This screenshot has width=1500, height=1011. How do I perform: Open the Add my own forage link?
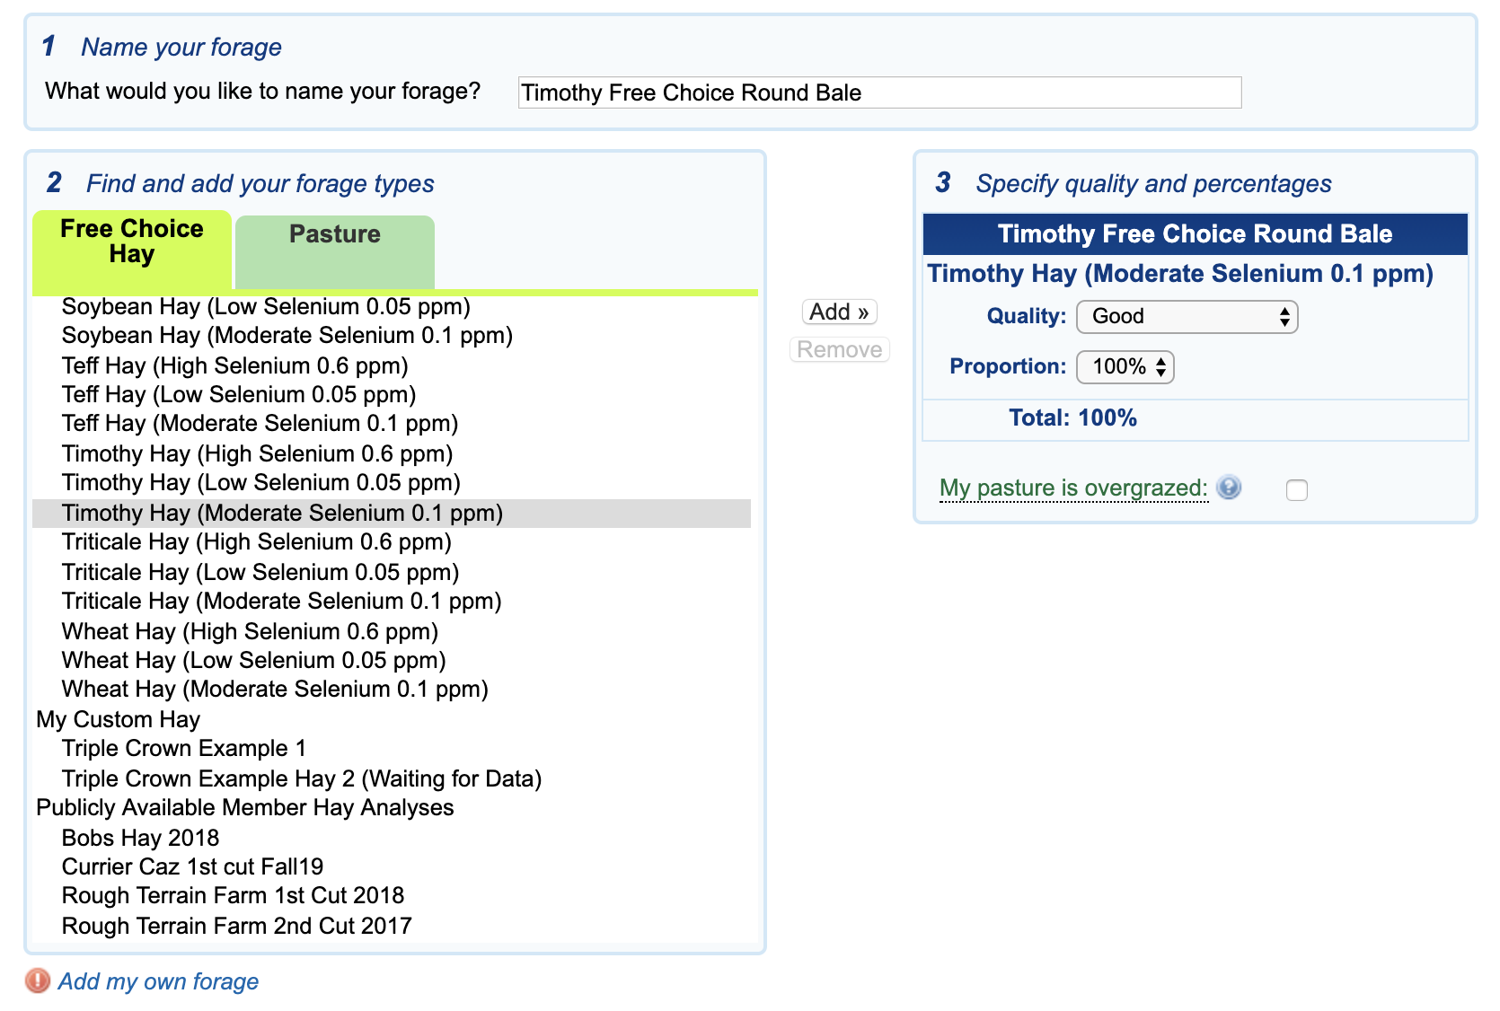tap(158, 982)
